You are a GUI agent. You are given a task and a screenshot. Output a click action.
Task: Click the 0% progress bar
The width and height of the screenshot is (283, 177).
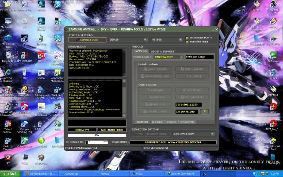97,135
